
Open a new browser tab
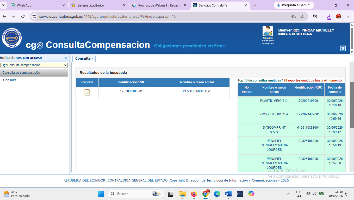[255, 5]
